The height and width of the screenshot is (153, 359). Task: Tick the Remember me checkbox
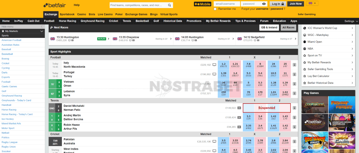coord(215,9)
